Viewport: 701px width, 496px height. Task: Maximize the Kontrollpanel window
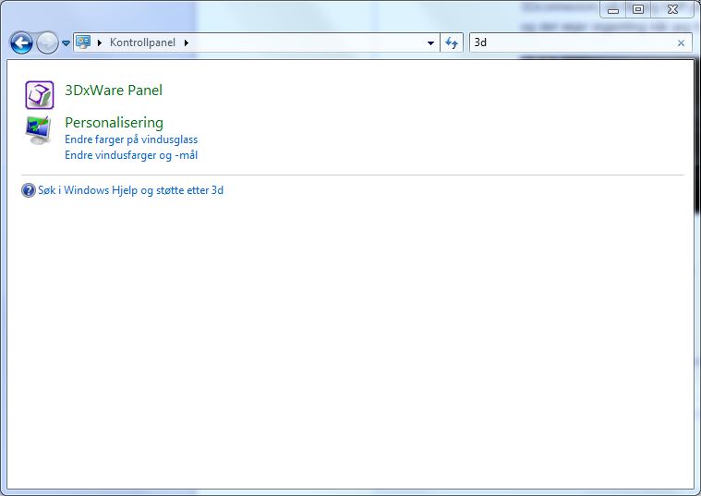click(x=638, y=9)
